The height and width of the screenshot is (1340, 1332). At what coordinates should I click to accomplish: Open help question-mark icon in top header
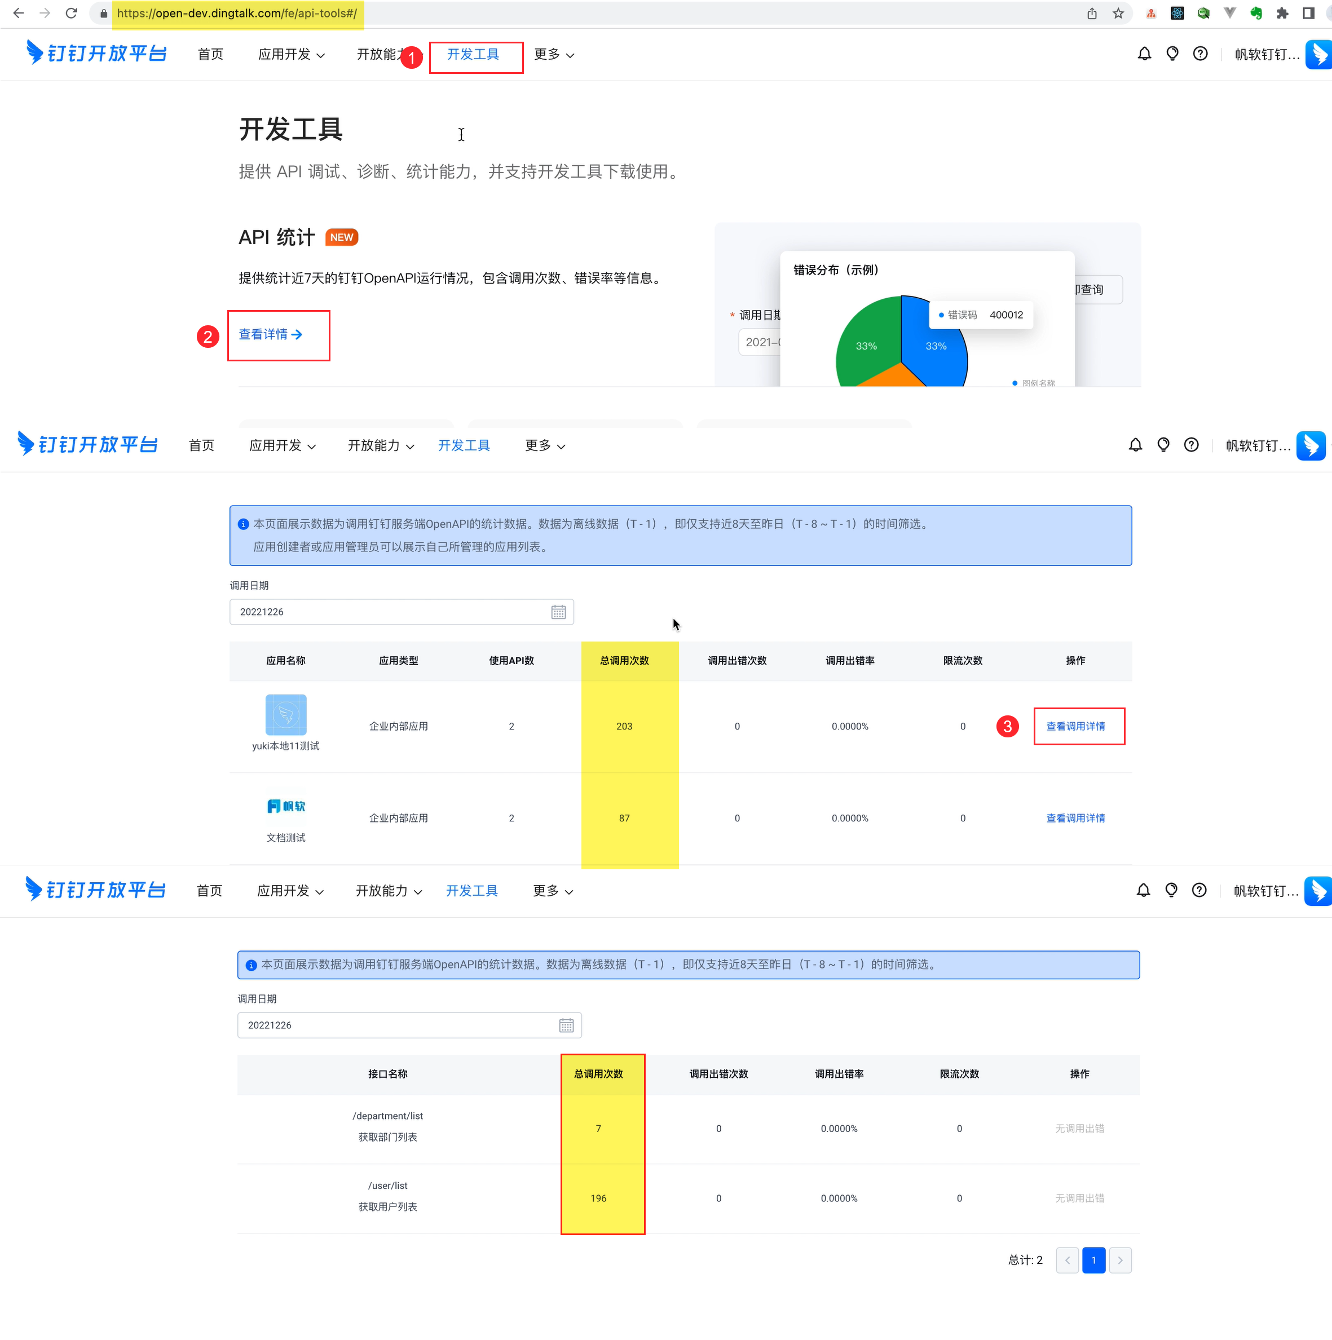pos(1200,54)
